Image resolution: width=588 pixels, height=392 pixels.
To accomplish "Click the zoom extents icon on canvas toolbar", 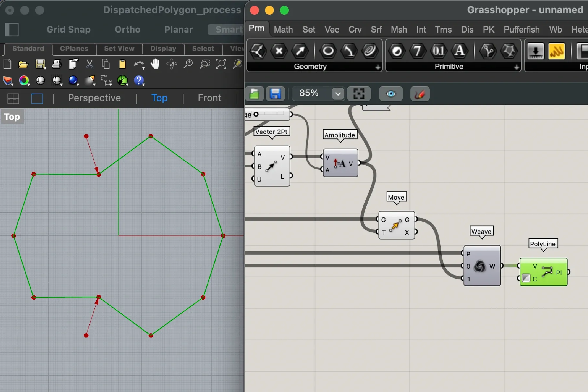I will (x=358, y=94).
